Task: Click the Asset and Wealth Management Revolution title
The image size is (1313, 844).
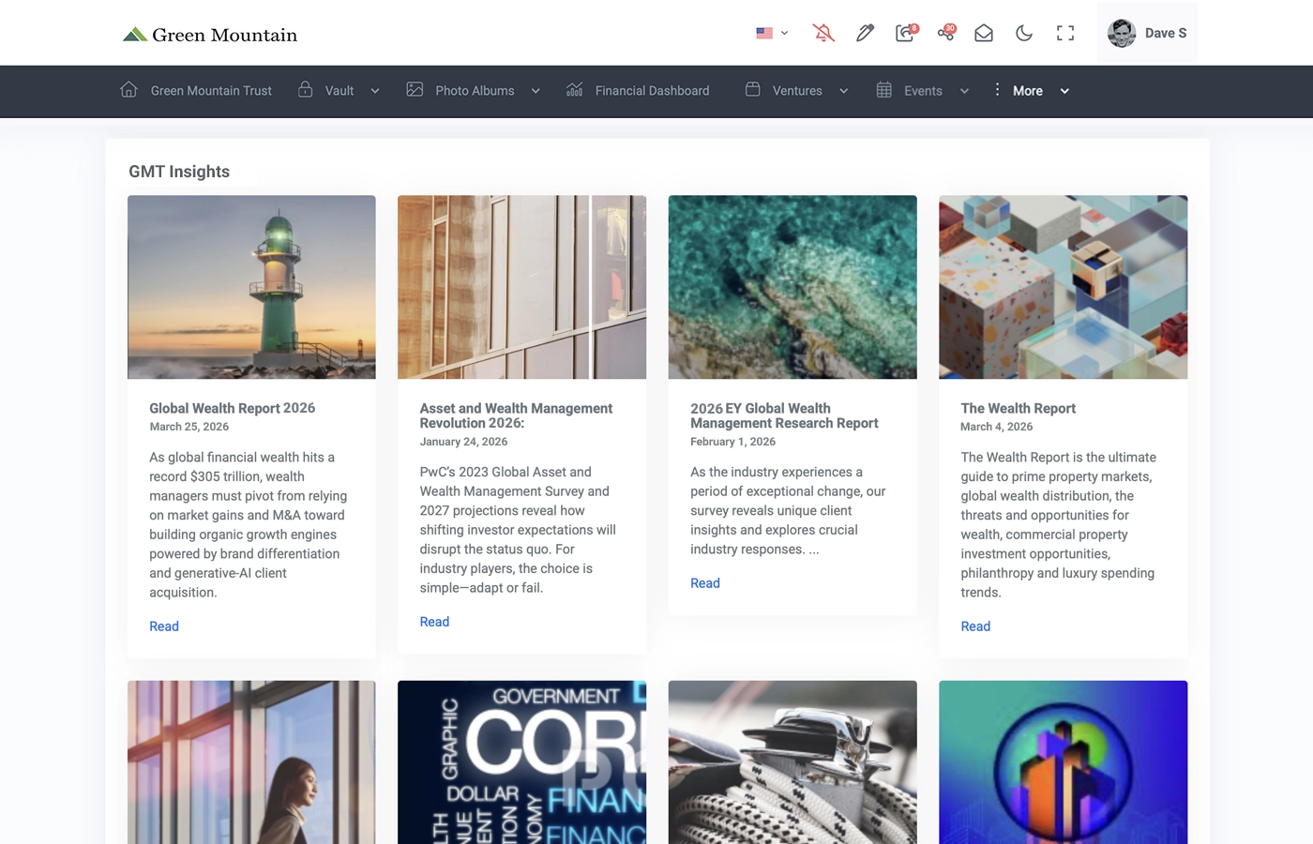Action: click(x=516, y=415)
